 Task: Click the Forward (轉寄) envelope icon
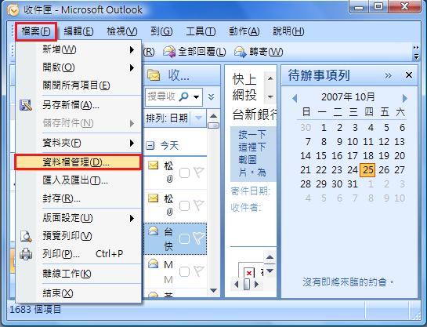(x=241, y=52)
